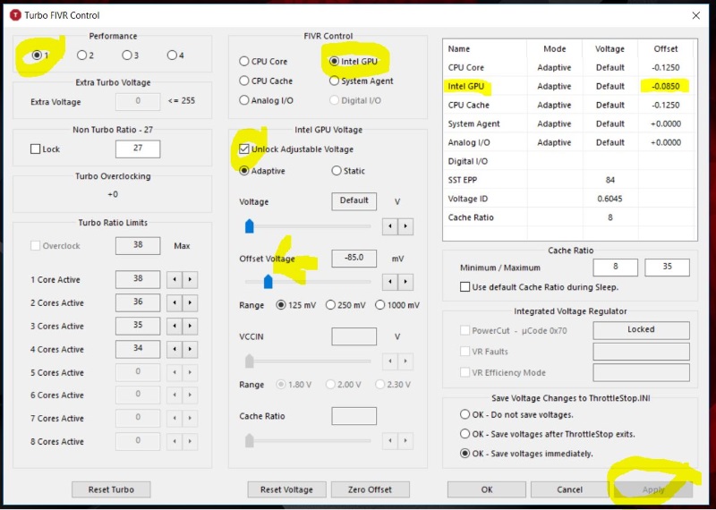
Task: Click the Offset Voltage slider thumb
Action: (268, 281)
